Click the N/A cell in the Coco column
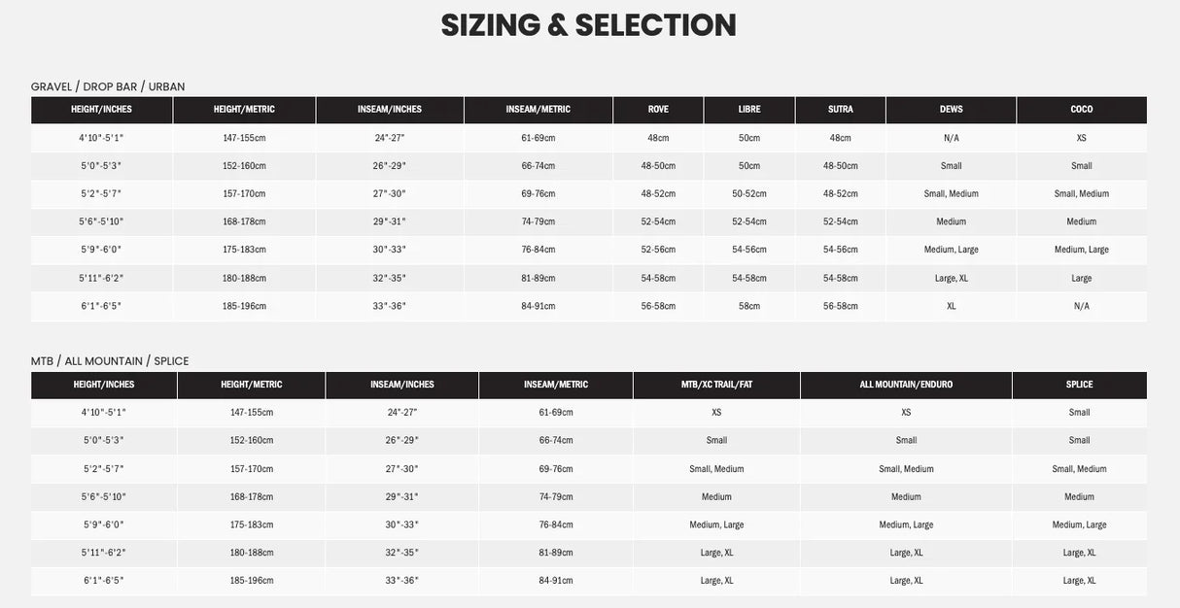This screenshot has width=1180, height=608. pos(1081,306)
